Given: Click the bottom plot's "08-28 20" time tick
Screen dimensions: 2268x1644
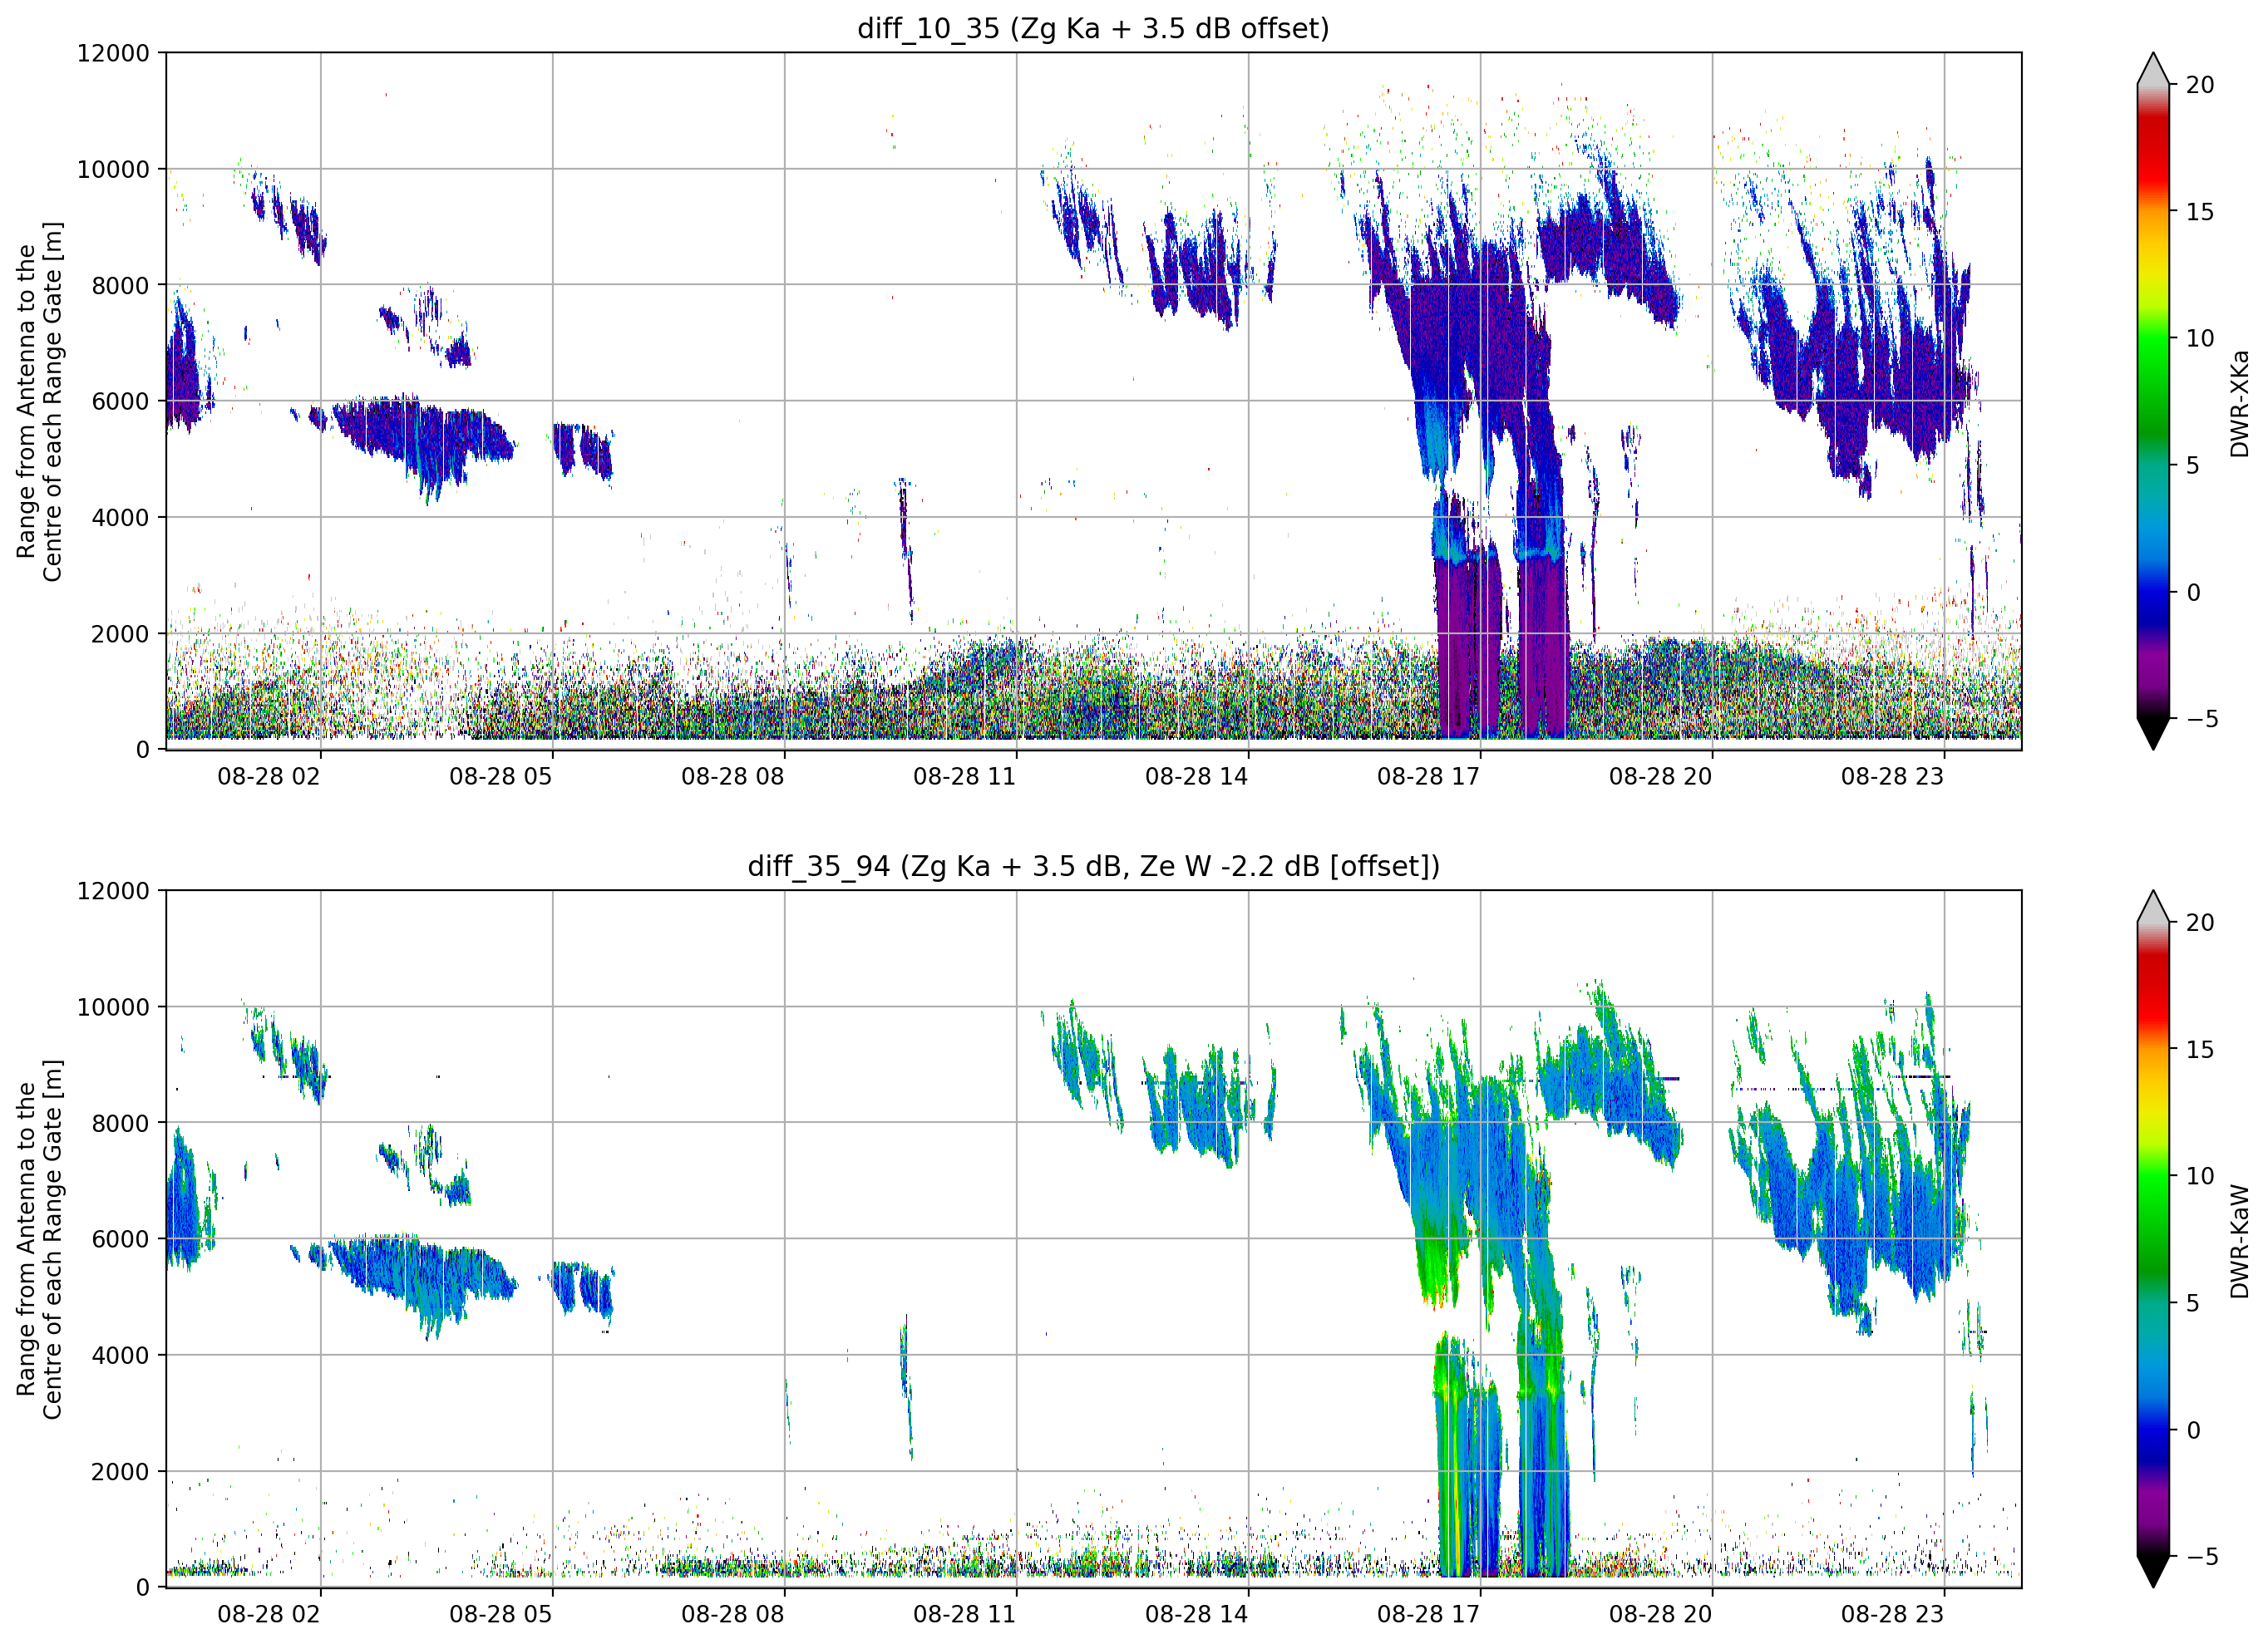Looking at the screenshot, I should coord(1660,1614).
